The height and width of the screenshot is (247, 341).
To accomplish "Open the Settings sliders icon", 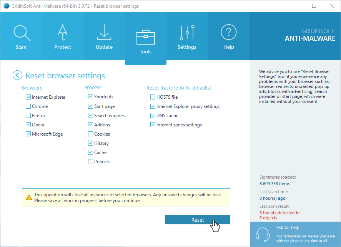I will (x=187, y=33).
